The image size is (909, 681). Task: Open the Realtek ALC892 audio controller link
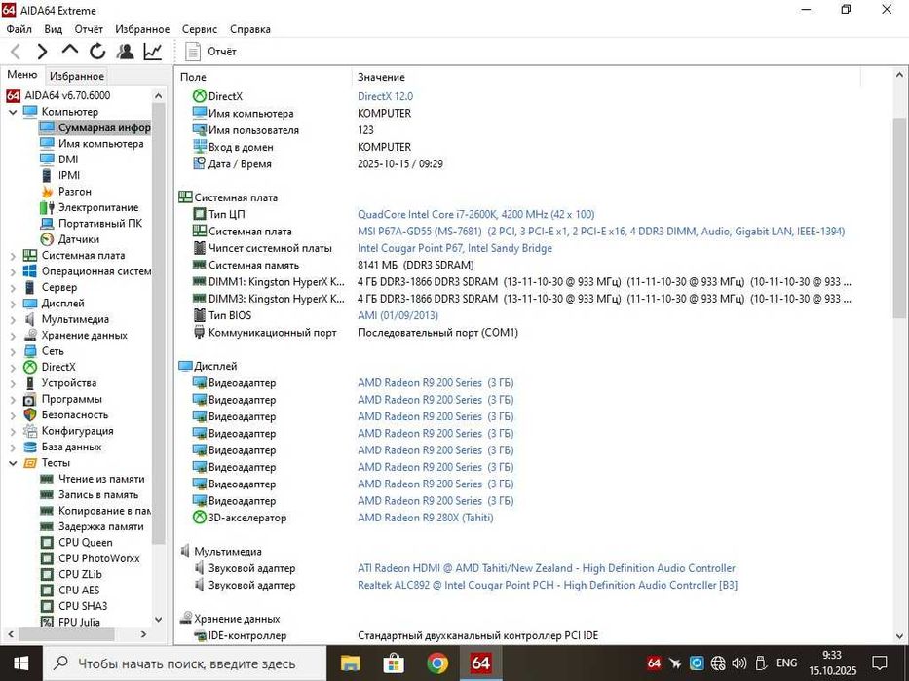[548, 585]
